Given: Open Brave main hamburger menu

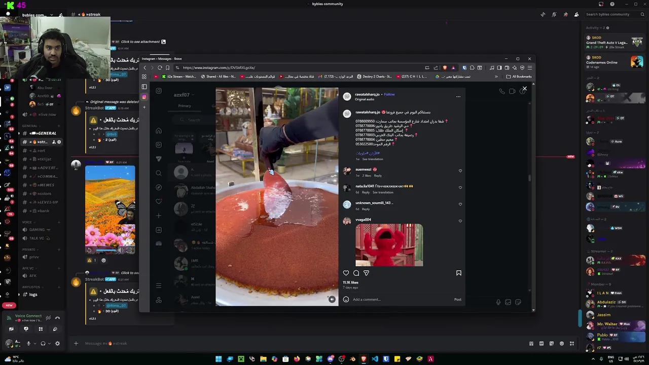Looking at the screenshot, I should (530, 67).
